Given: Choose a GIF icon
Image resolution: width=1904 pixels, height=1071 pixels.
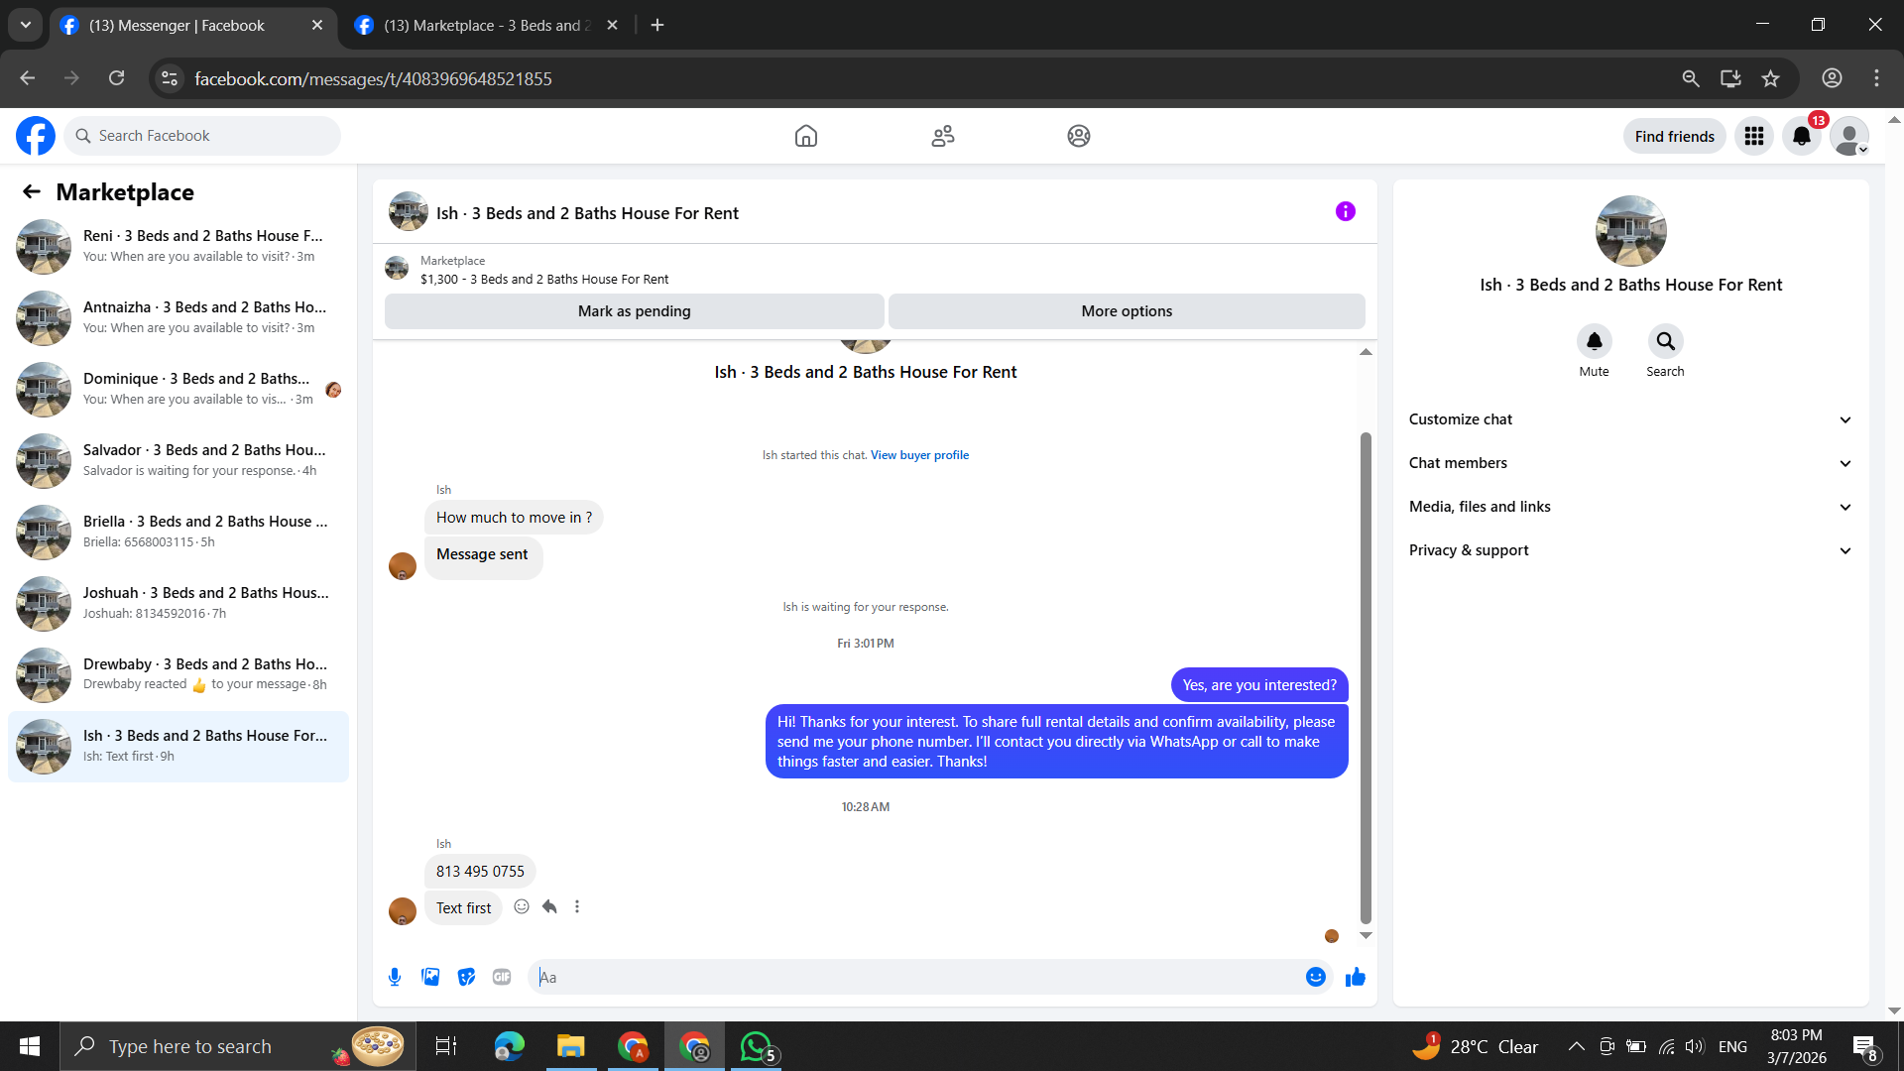Looking at the screenshot, I should (502, 977).
